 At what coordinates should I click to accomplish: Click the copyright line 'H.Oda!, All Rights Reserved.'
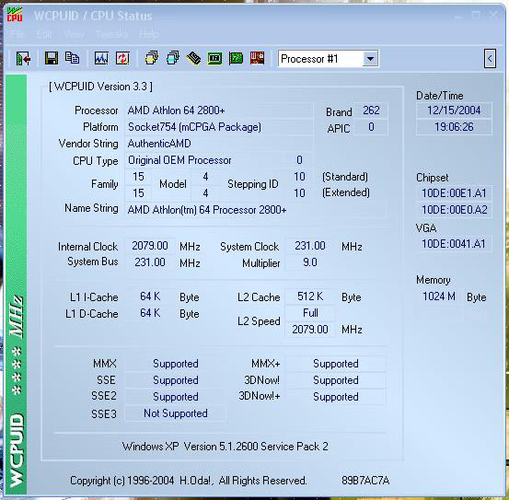pyautogui.click(x=243, y=481)
